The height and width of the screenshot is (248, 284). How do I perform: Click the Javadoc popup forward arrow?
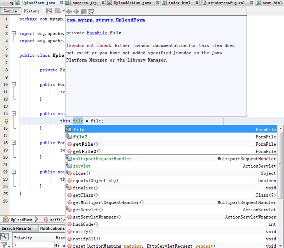tap(76, 12)
